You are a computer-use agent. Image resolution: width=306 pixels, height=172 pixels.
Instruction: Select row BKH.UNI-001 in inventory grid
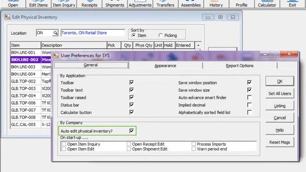(31, 53)
